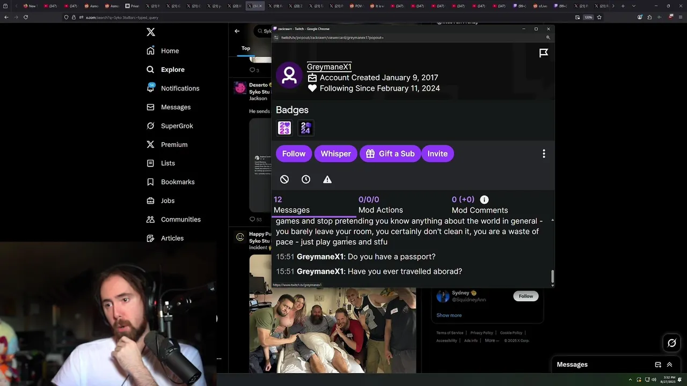Image resolution: width=687 pixels, height=386 pixels.
Task: Click Twitch popup address bar URL
Action: (x=332, y=38)
